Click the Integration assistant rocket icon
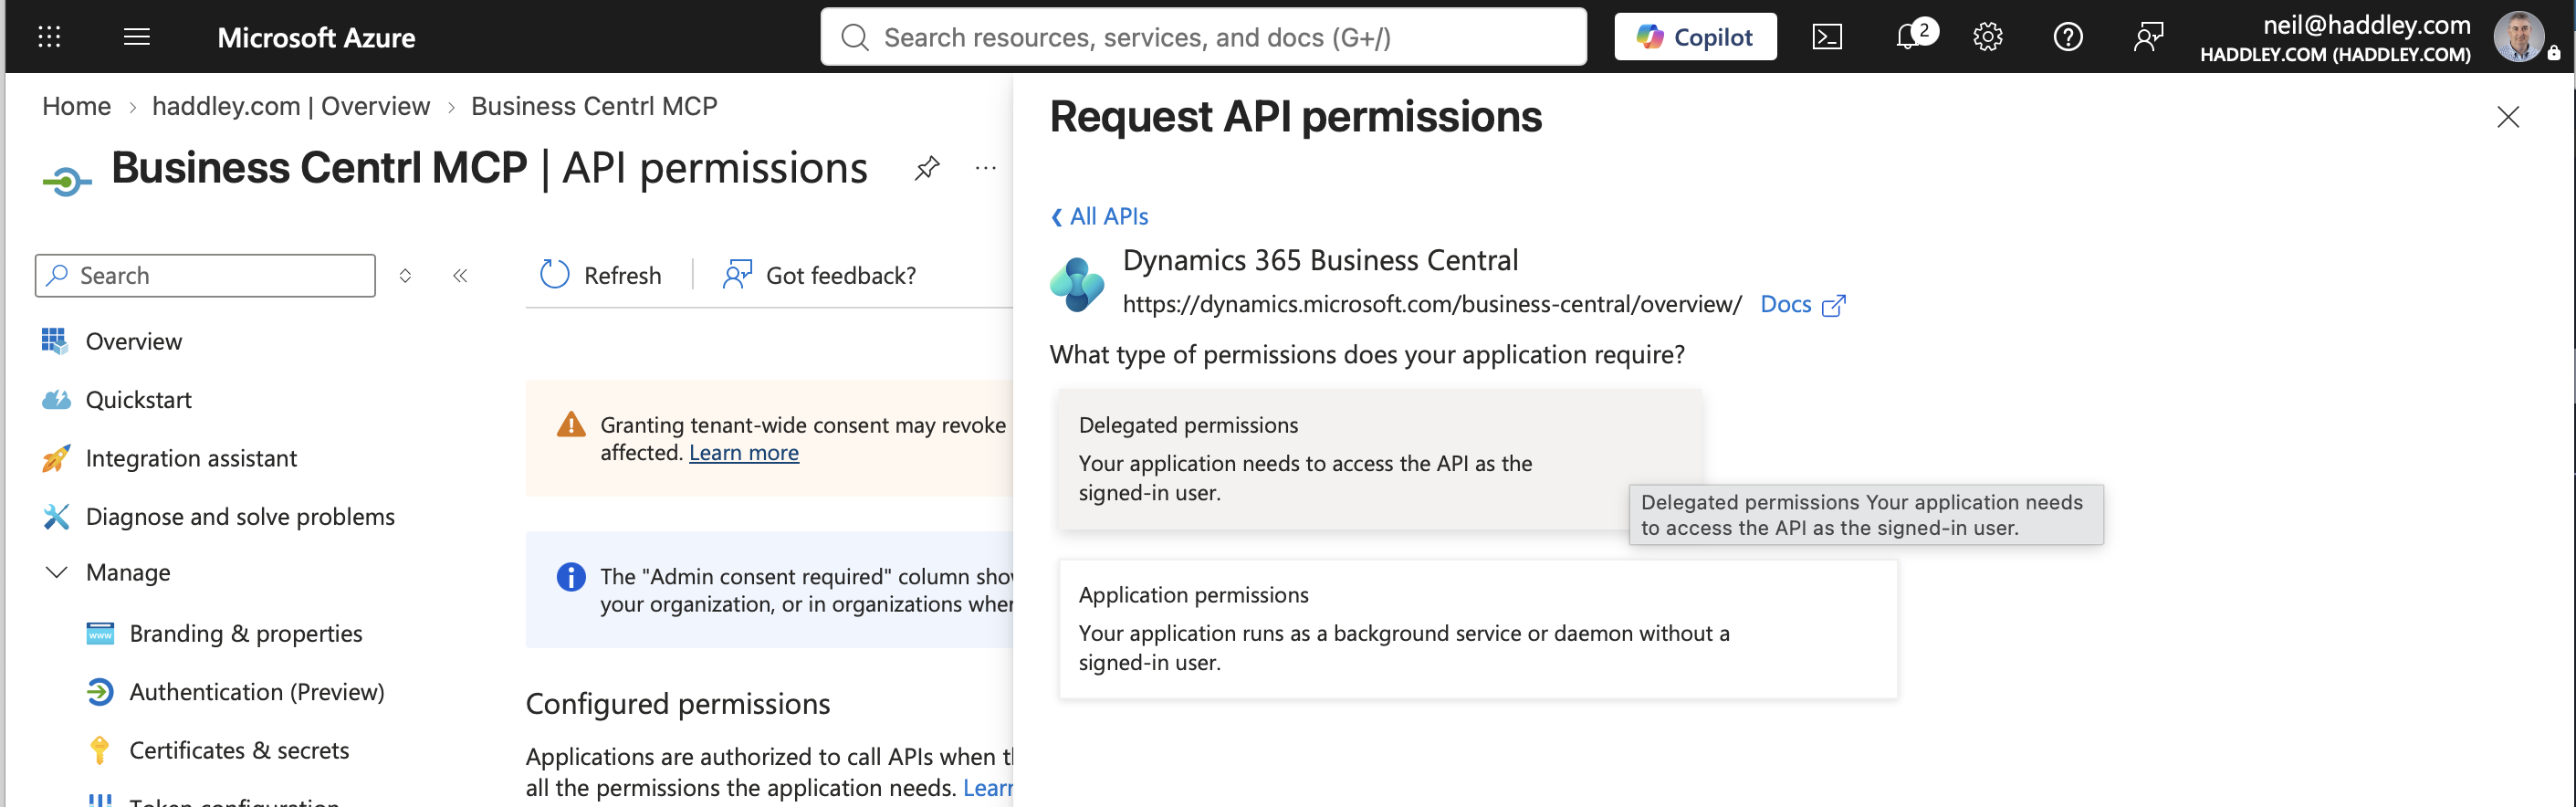Viewport: 2576px width, 807px height. click(56, 458)
